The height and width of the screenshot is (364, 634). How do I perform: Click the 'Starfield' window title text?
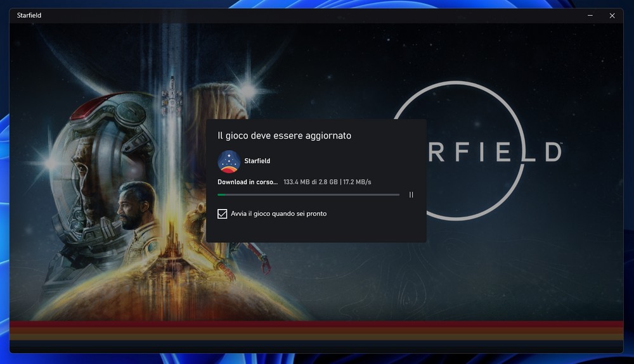(29, 15)
